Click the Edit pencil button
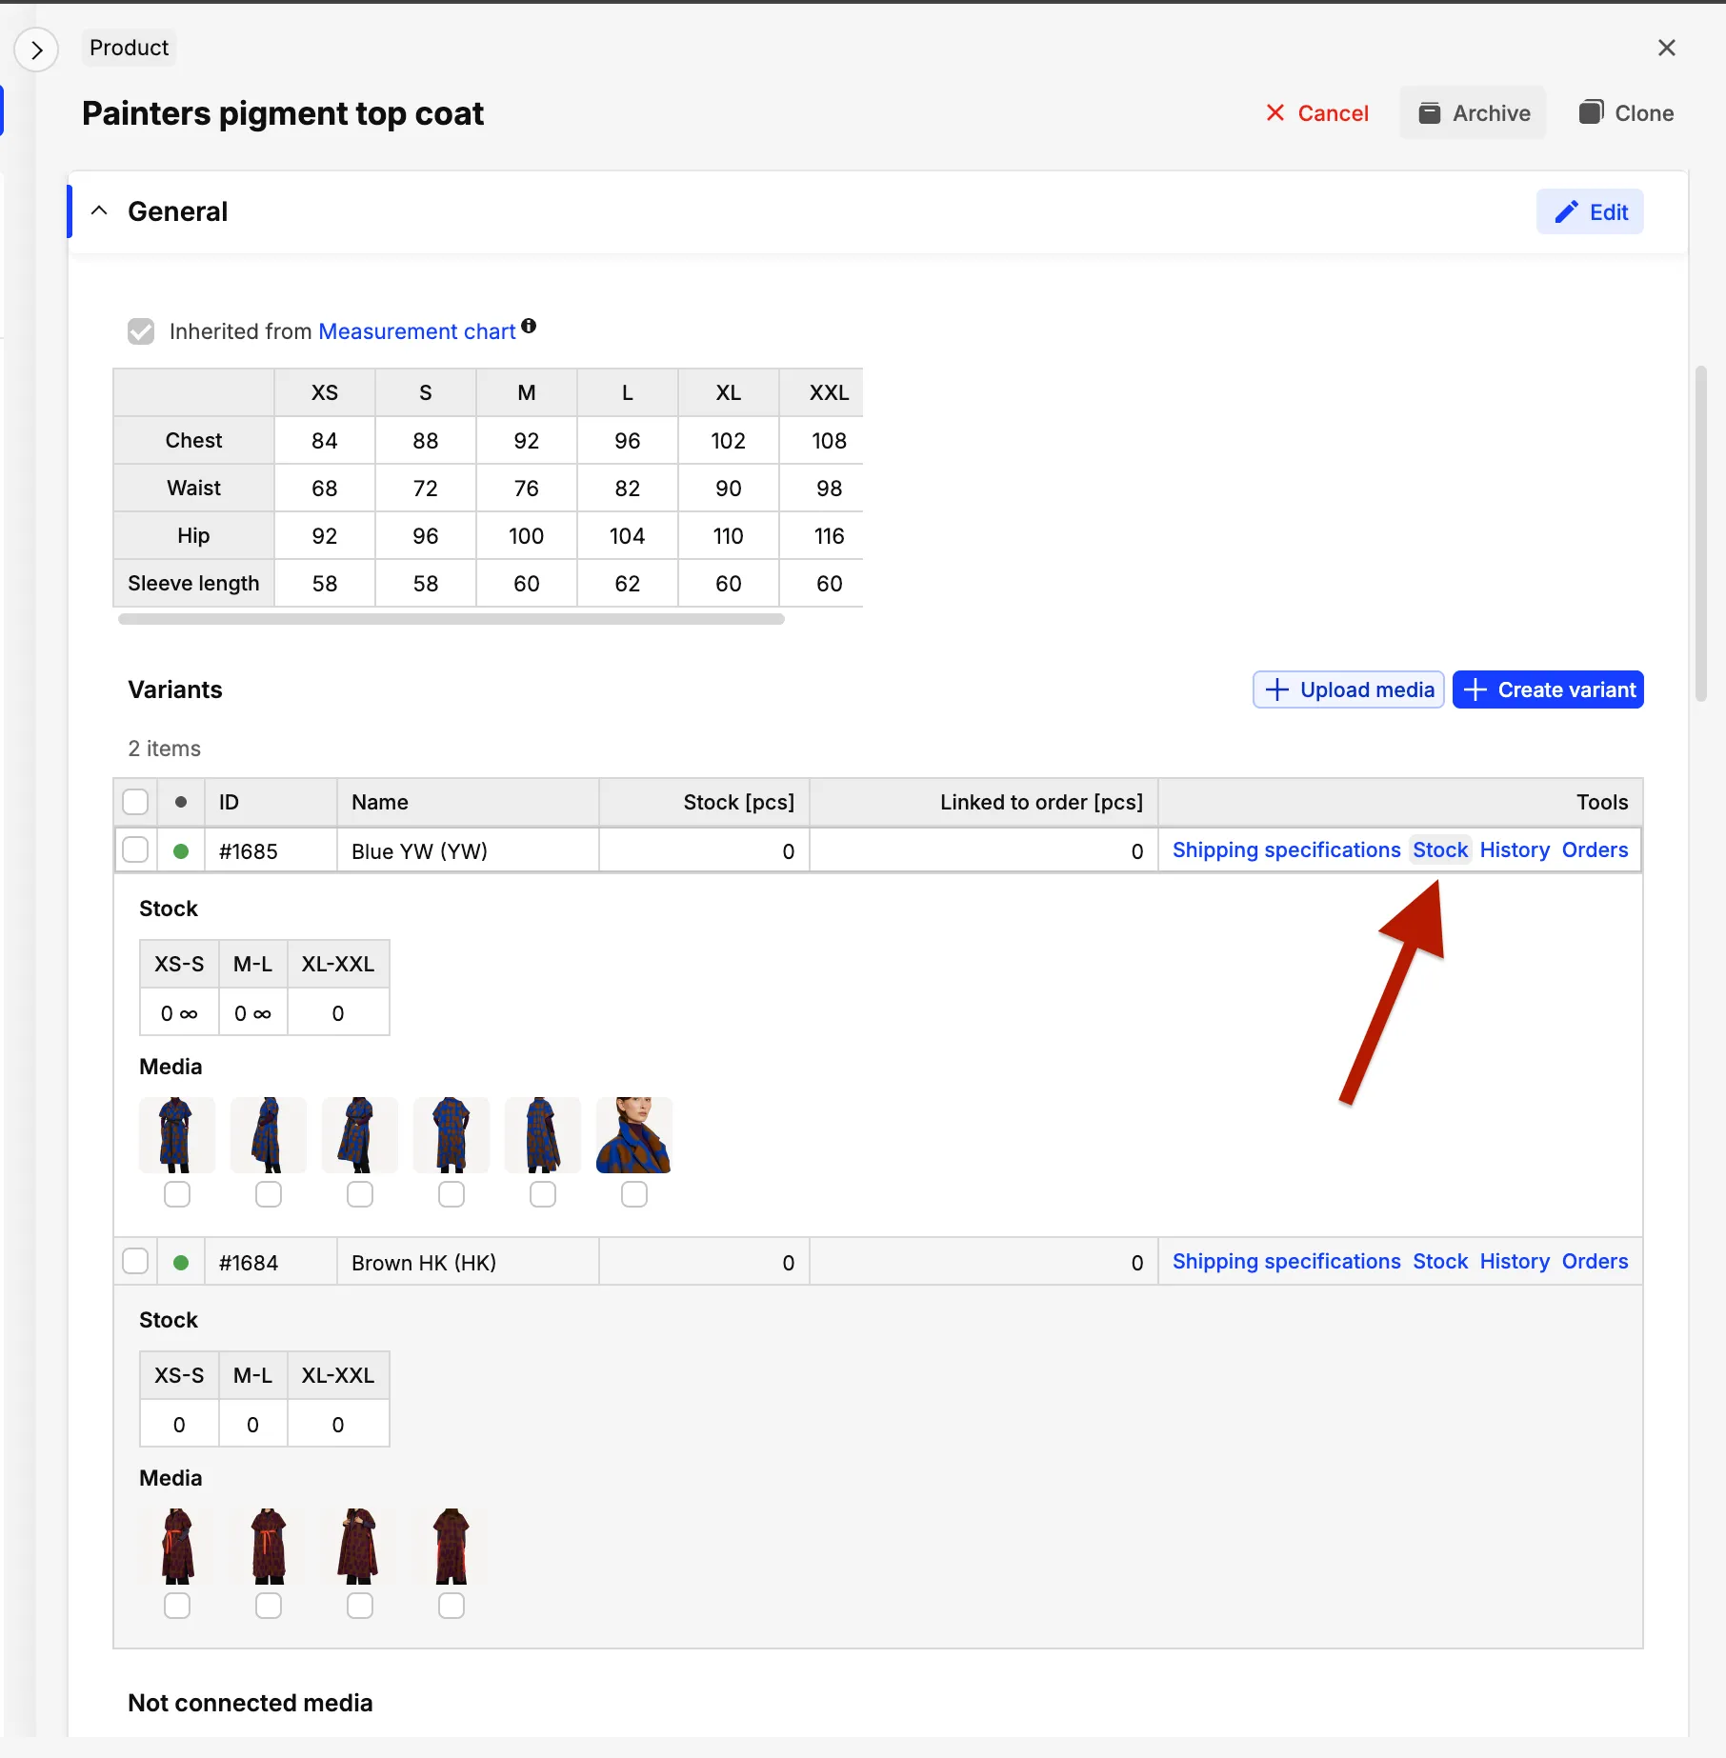Image resolution: width=1726 pixels, height=1758 pixels. 1590,212
